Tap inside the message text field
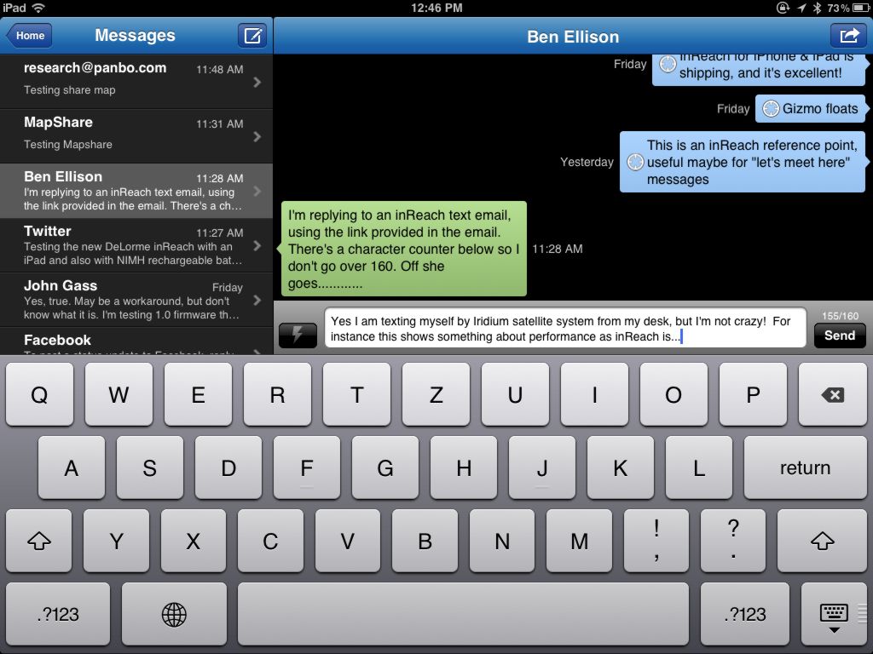 pos(565,328)
